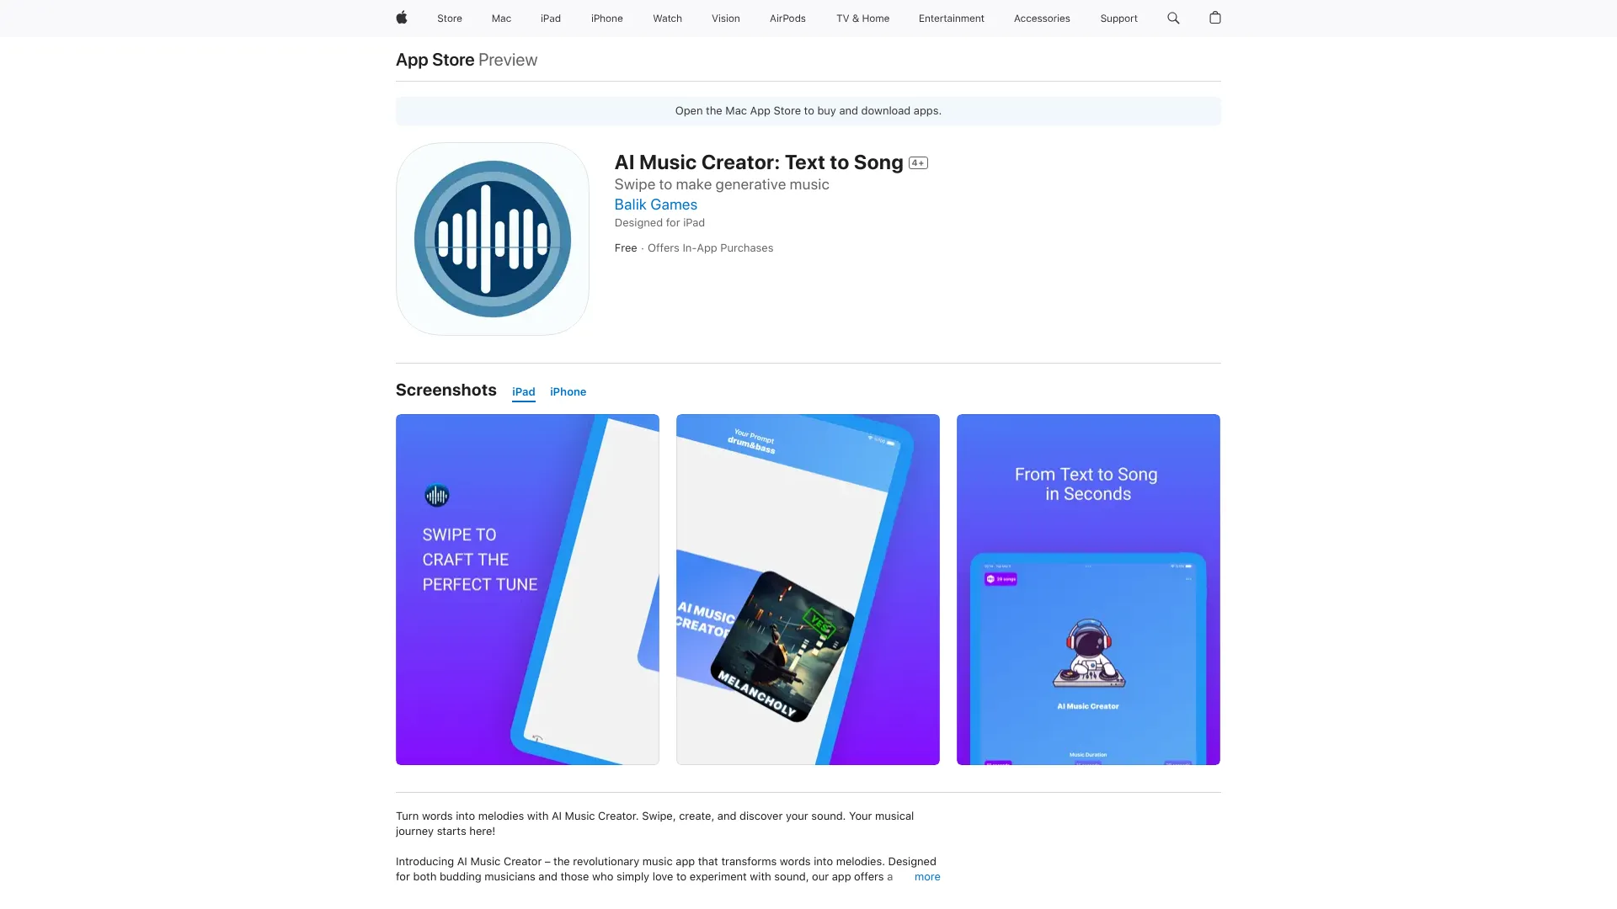Open the Support menu item
This screenshot has height=909, width=1617.
[x=1118, y=18]
